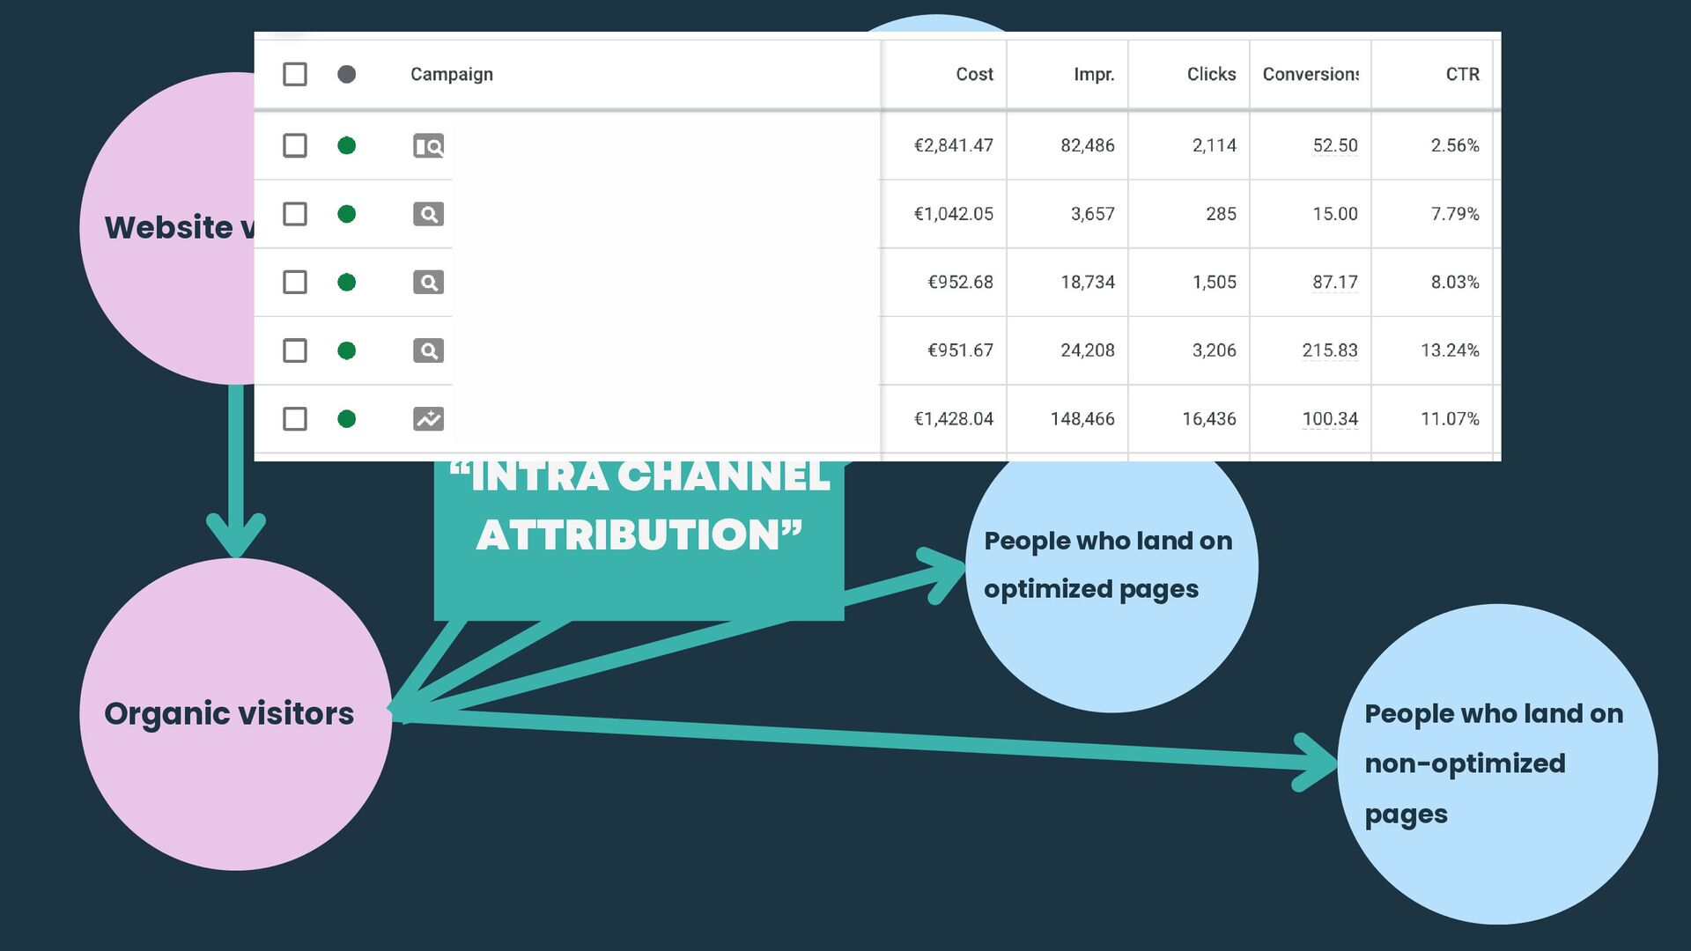
Task: Click the Impr. column header
Action: (1094, 75)
